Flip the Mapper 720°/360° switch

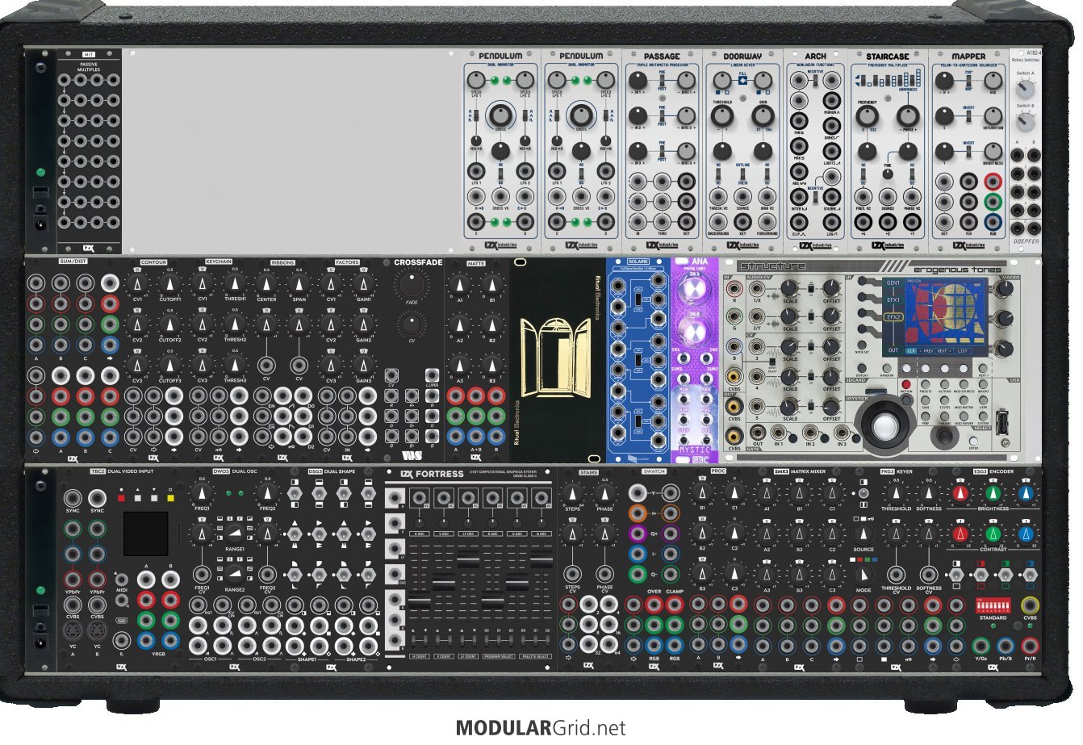point(969,80)
